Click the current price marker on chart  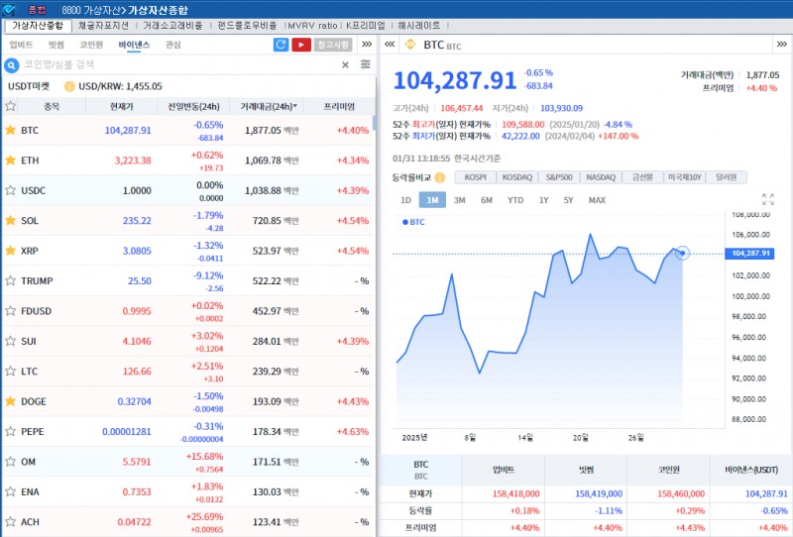coord(682,253)
